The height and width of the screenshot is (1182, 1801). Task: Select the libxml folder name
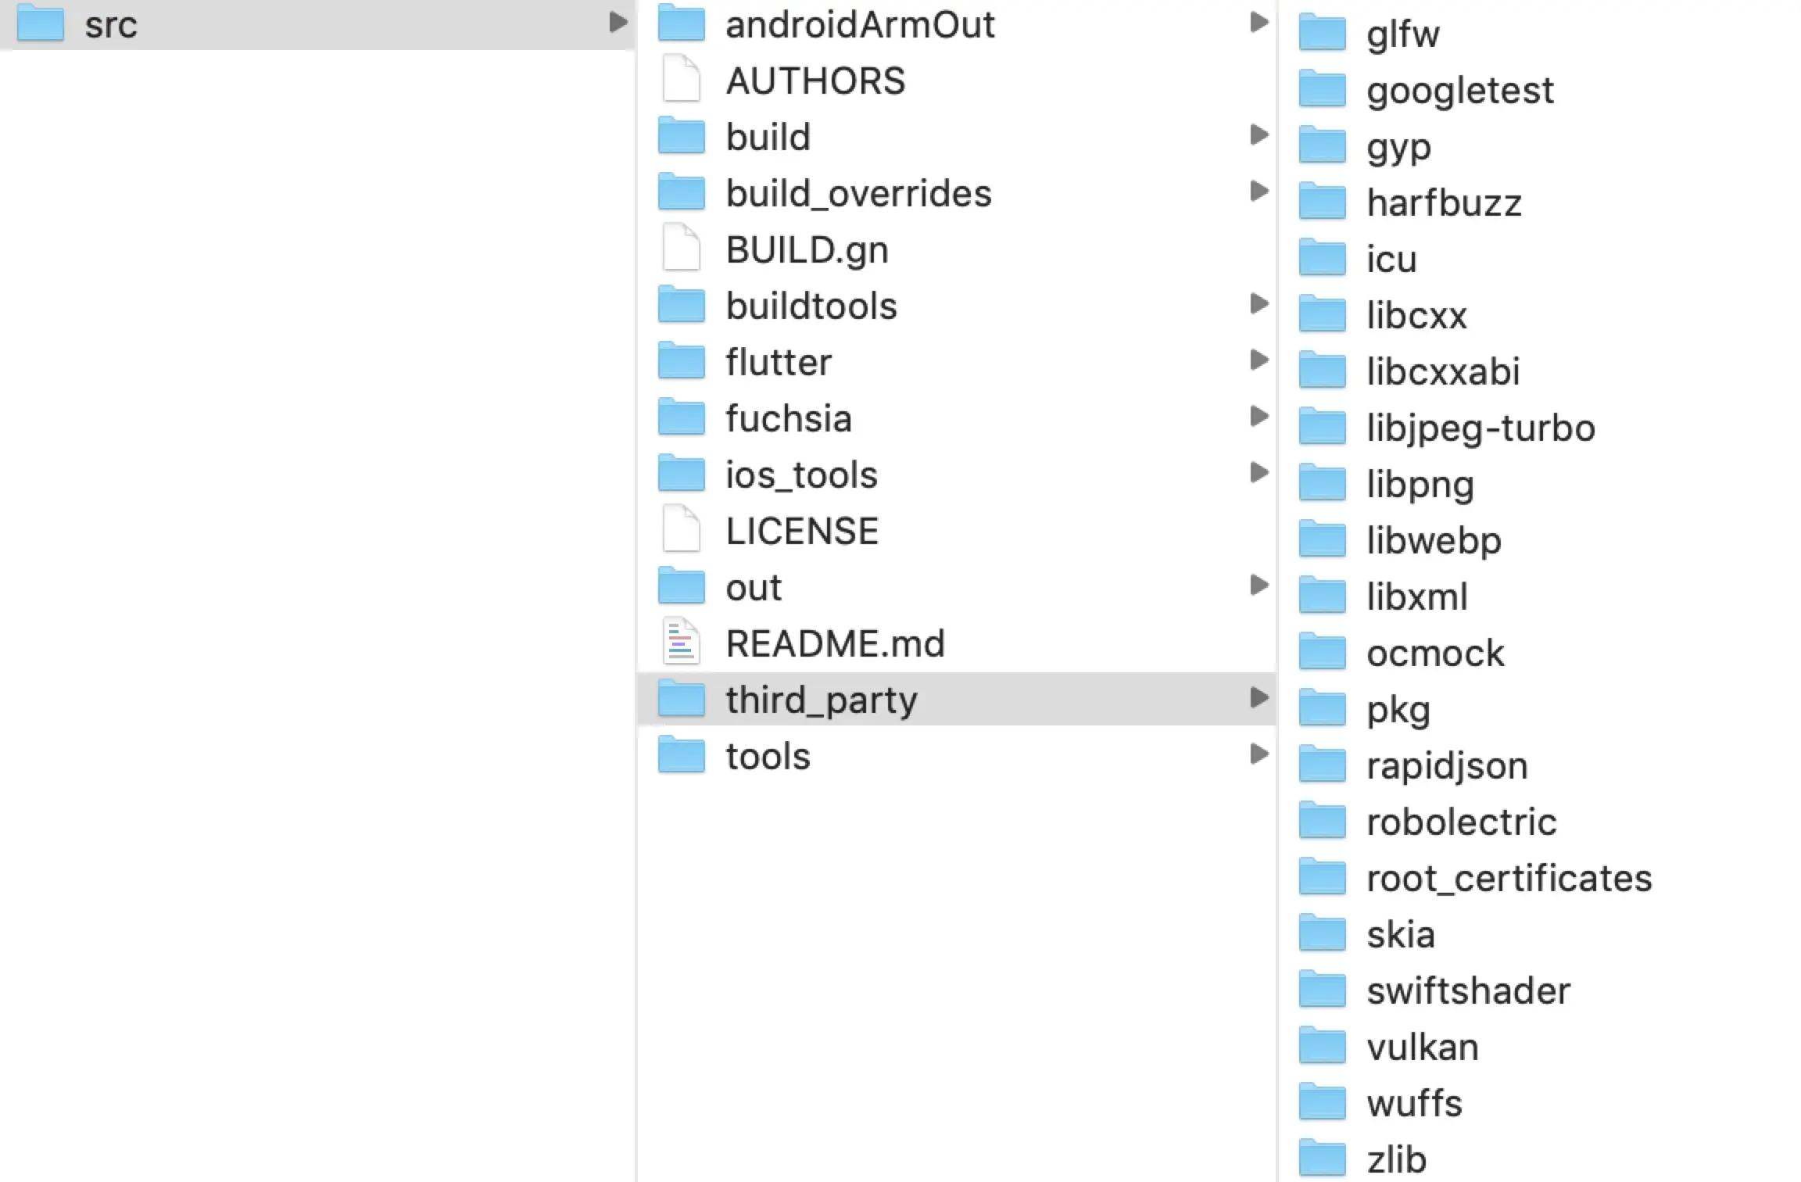tap(1416, 596)
